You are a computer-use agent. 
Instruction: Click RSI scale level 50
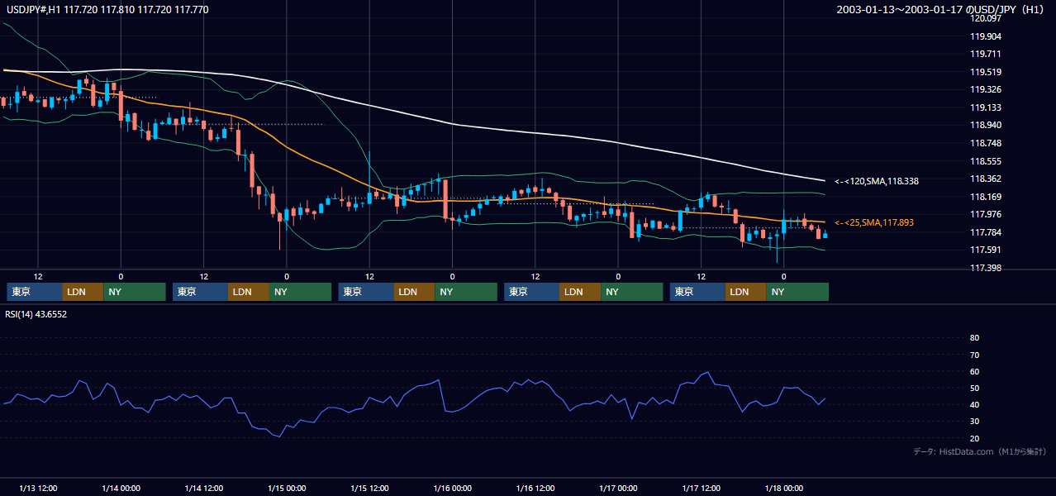coord(974,388)
